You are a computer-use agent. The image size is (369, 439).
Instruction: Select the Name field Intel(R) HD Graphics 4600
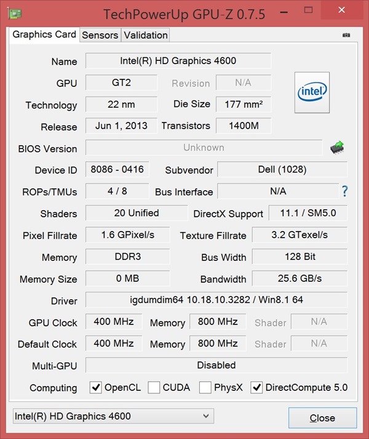click(178, 61)
